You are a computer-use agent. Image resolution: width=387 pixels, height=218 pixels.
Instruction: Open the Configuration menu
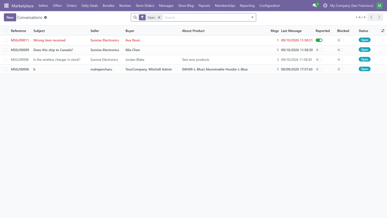[269, 5]
